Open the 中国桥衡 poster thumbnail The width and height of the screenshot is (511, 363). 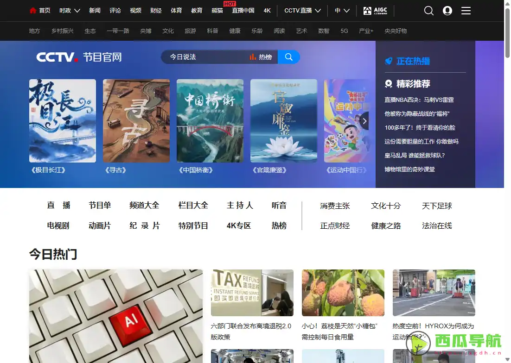coord(210,121)
